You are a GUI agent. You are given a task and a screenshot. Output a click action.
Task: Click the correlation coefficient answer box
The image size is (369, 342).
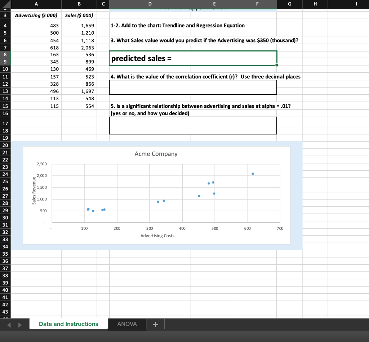[193, 87]
